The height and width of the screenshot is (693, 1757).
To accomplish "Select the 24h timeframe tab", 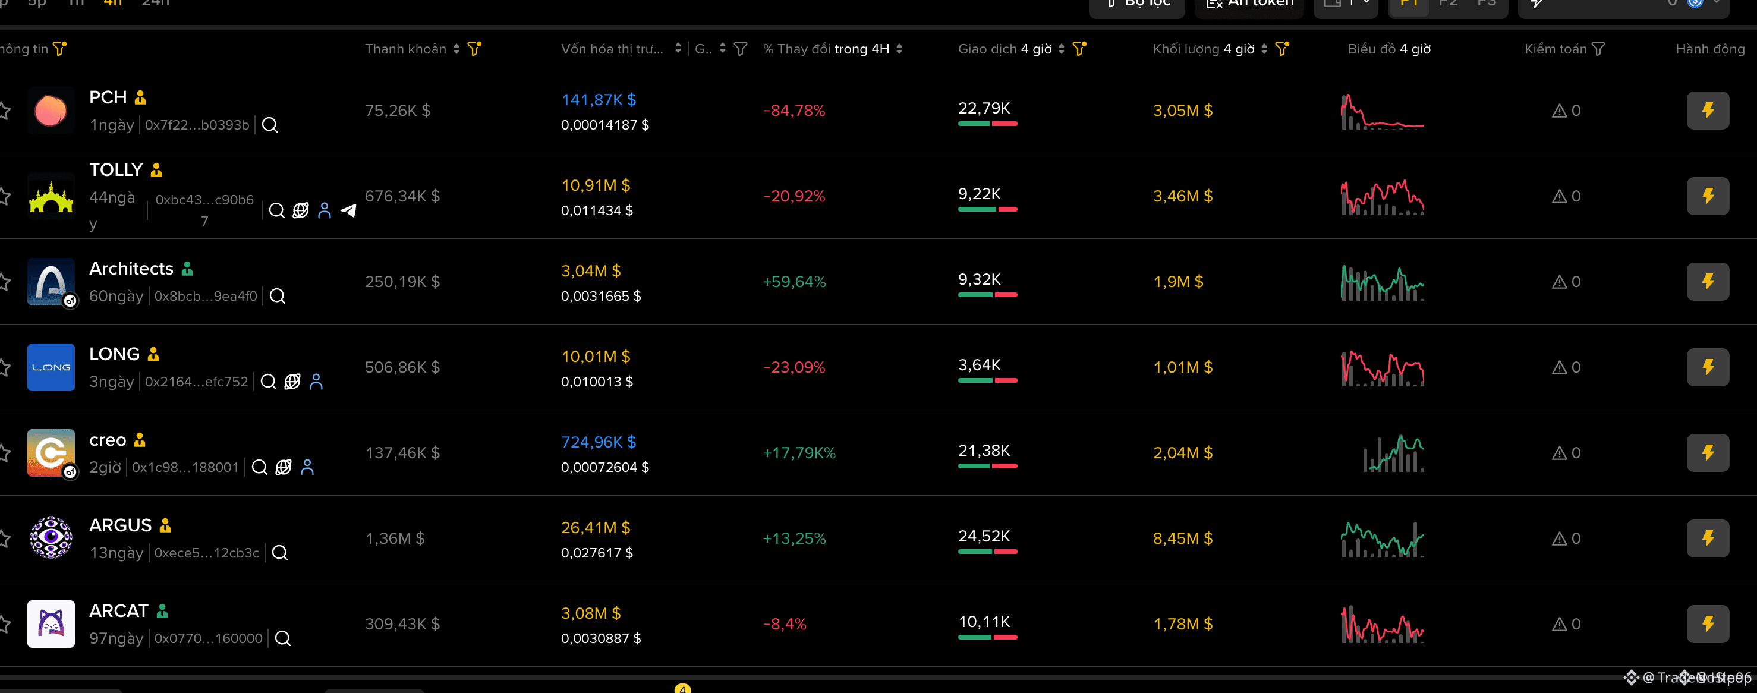I will (x=156, y=4).
